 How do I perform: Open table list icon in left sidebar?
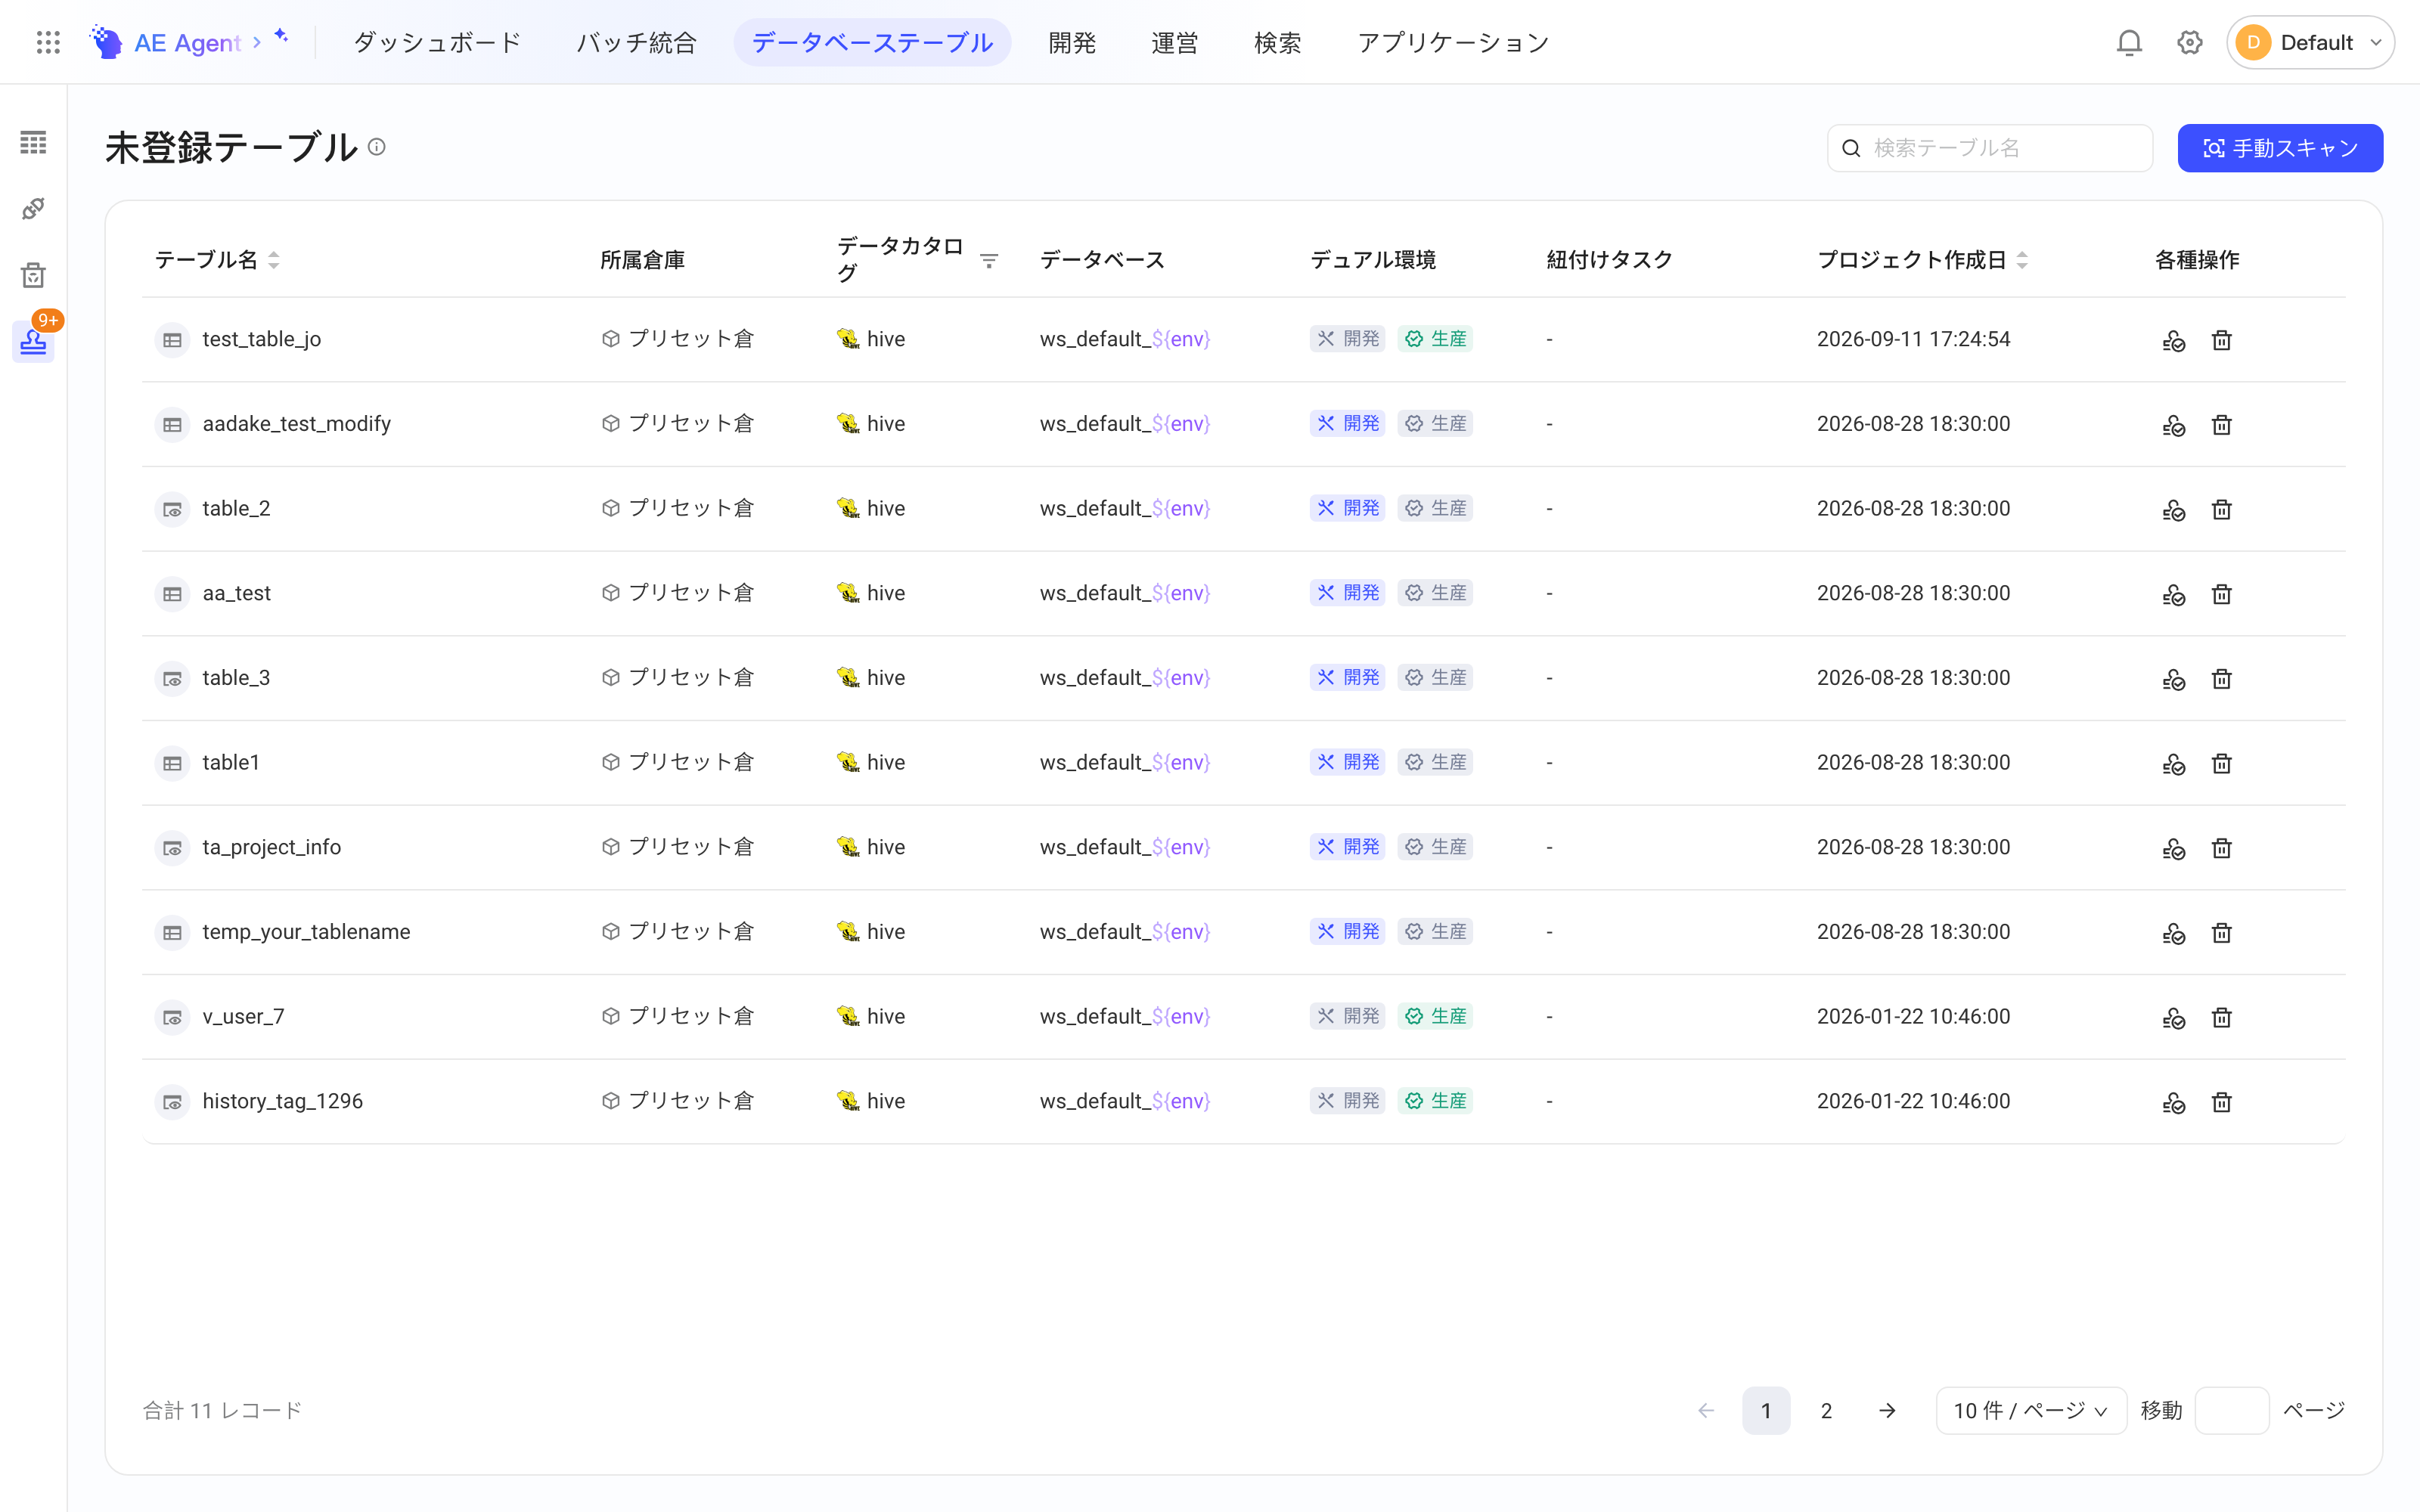pyautogui.click(x=33, y=142)
